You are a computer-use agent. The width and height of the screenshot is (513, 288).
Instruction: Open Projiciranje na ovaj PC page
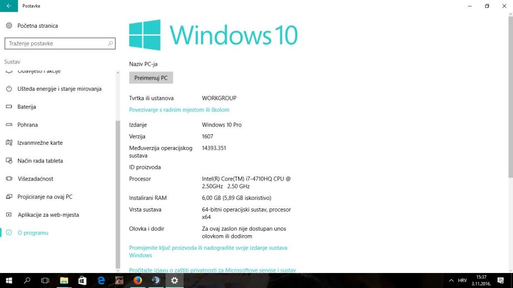[45, 197]
